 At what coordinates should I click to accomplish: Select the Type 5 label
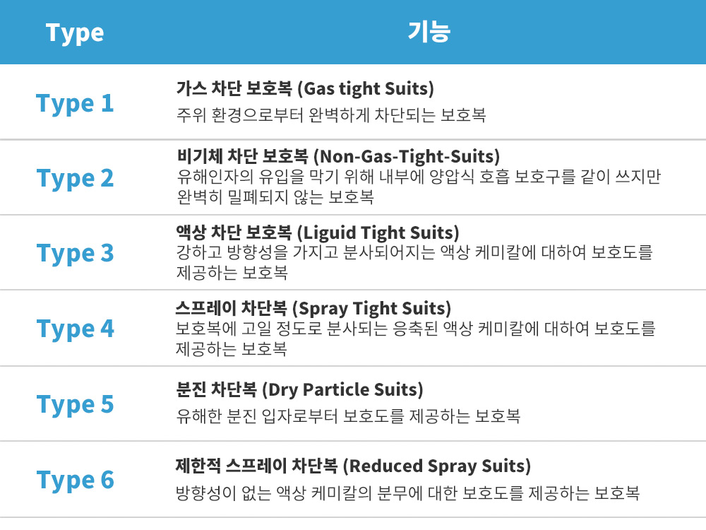coord(75,404)
